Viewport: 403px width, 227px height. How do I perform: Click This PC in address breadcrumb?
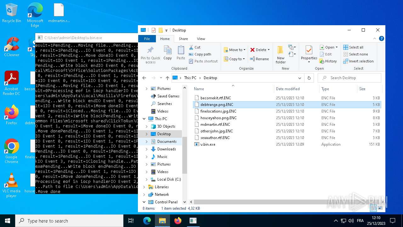tap(190, 78)
